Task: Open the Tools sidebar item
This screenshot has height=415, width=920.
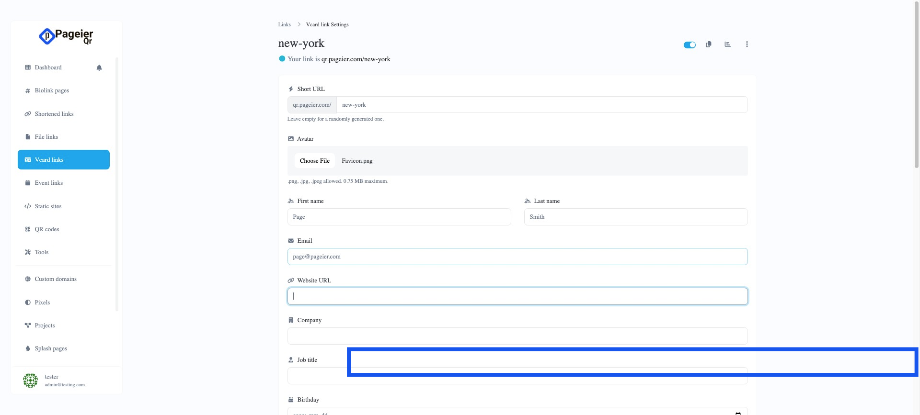Action: 42,252
